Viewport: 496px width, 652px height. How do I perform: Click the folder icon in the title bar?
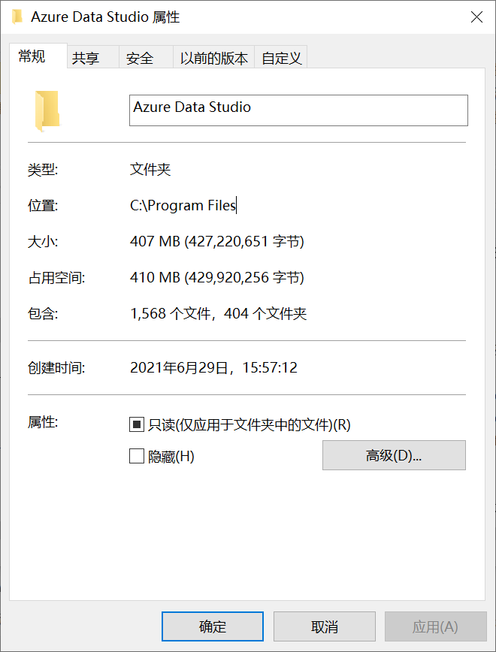point(17,17)
